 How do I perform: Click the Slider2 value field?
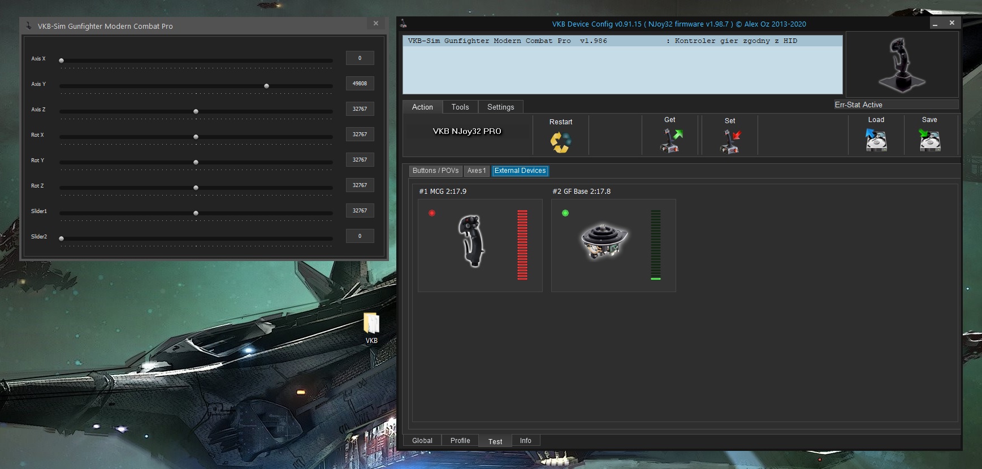[x=360, y=236]
